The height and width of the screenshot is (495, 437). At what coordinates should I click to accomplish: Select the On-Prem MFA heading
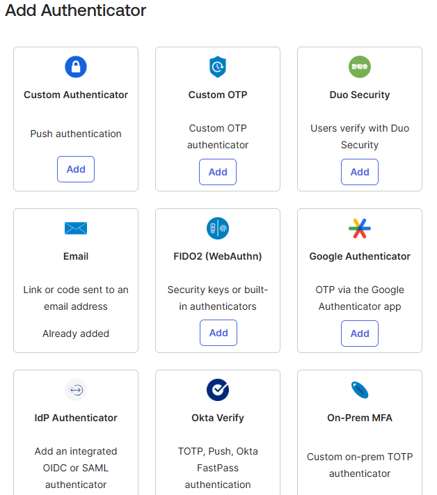(360, 418)
